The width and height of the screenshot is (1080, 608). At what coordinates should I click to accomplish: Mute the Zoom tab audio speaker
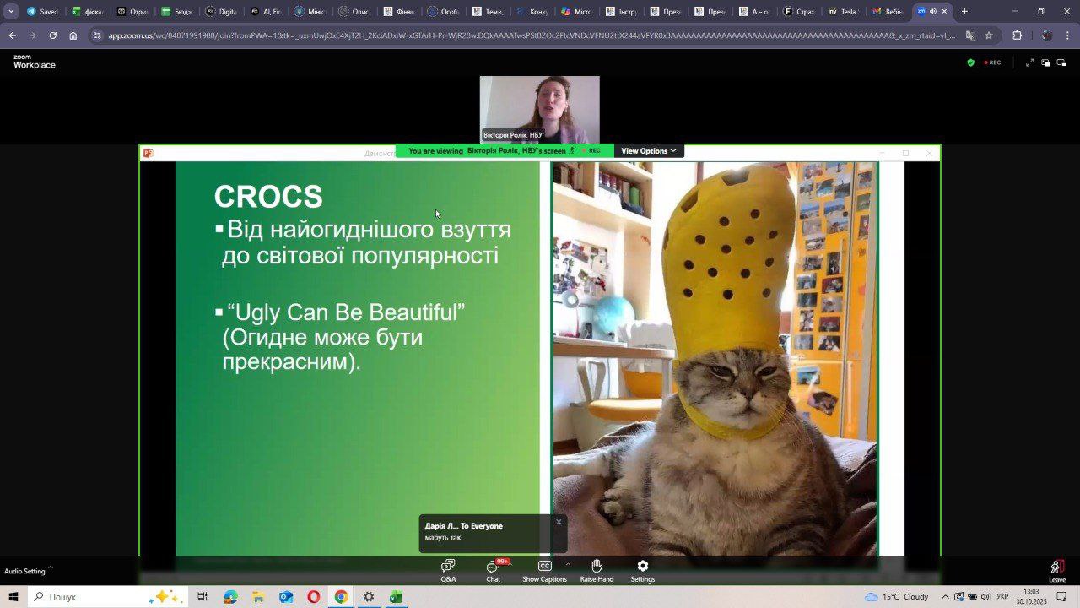pyautogui.click(x=932, y=12)
